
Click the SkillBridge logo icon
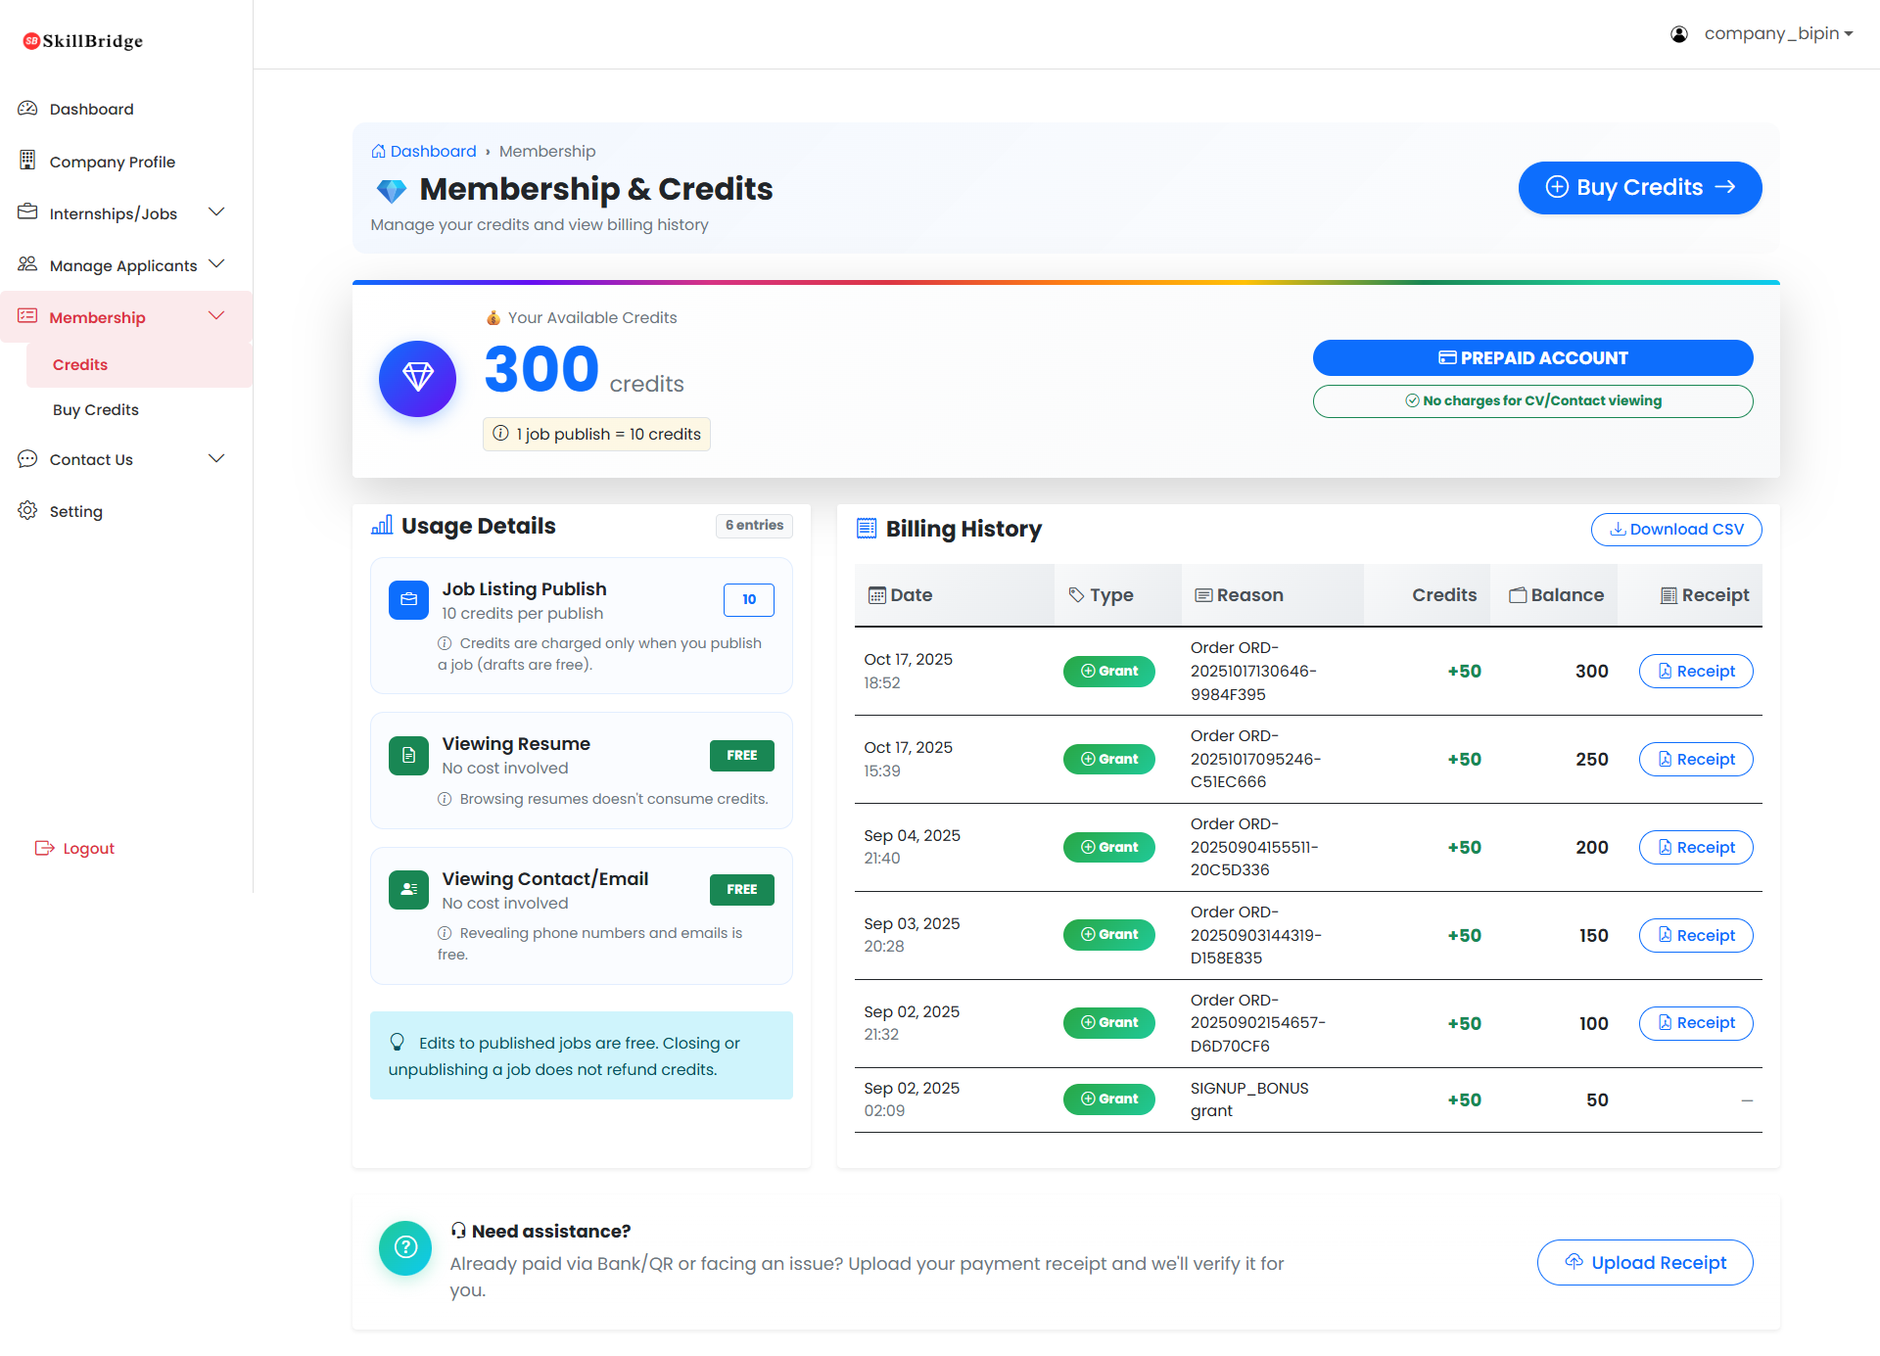pyautogui.click(x=29, y=39)
